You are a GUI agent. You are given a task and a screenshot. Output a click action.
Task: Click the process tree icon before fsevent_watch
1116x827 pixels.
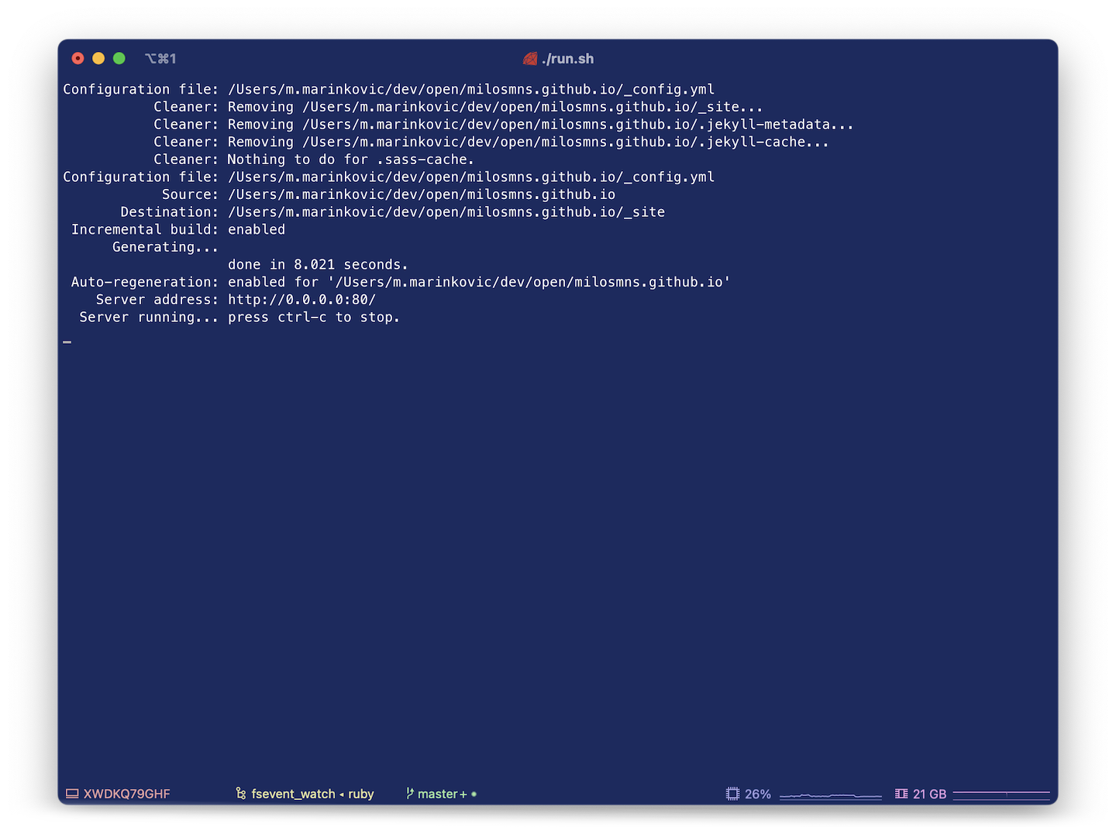tap(241, 794)
